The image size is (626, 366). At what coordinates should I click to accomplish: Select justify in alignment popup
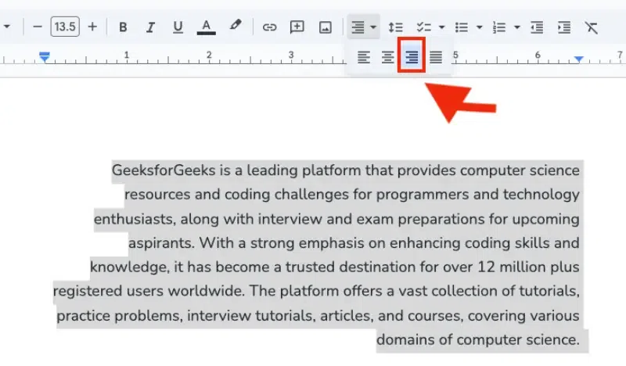pos(436,57)
